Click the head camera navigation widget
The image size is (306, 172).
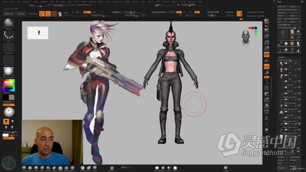coord(246,38)
